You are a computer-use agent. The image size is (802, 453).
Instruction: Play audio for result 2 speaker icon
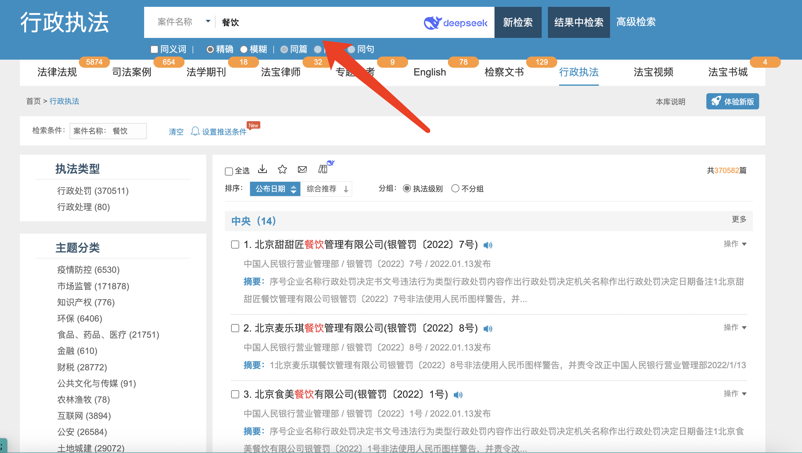tap(488, 328)
